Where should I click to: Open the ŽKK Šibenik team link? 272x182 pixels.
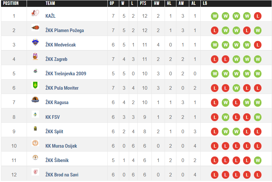click(x=57, y=160)
